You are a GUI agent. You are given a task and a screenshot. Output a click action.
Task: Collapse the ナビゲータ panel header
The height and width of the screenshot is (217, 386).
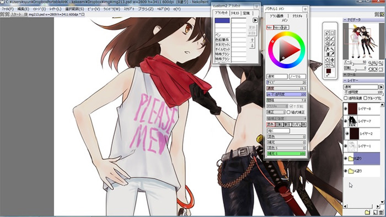coord(363,19)
